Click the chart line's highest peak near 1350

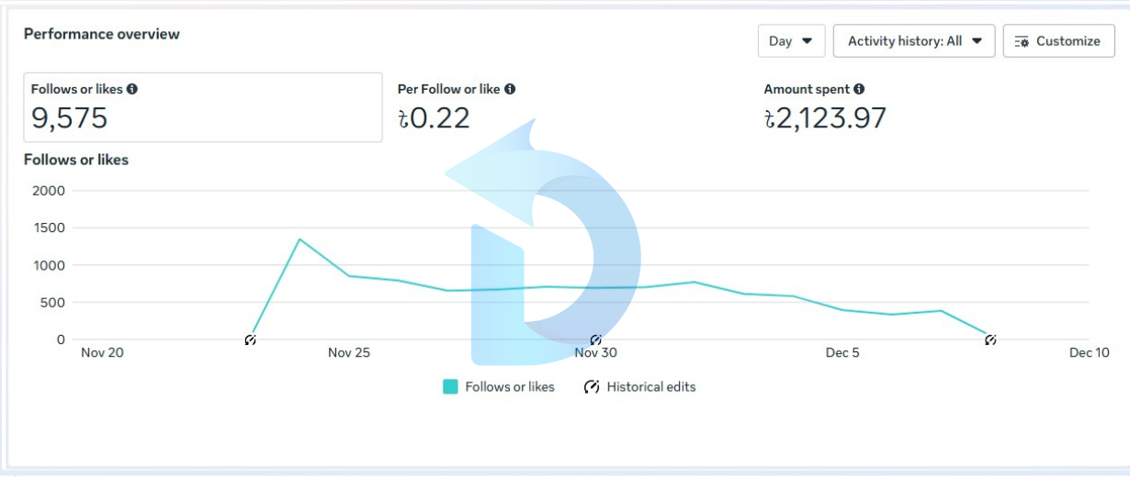[x=299, y=239]
